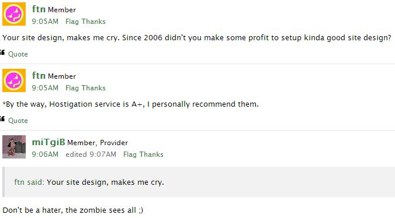Click the quote mark icon on first post

point(2,52)
